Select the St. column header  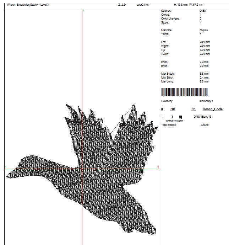tap(193, 109)
